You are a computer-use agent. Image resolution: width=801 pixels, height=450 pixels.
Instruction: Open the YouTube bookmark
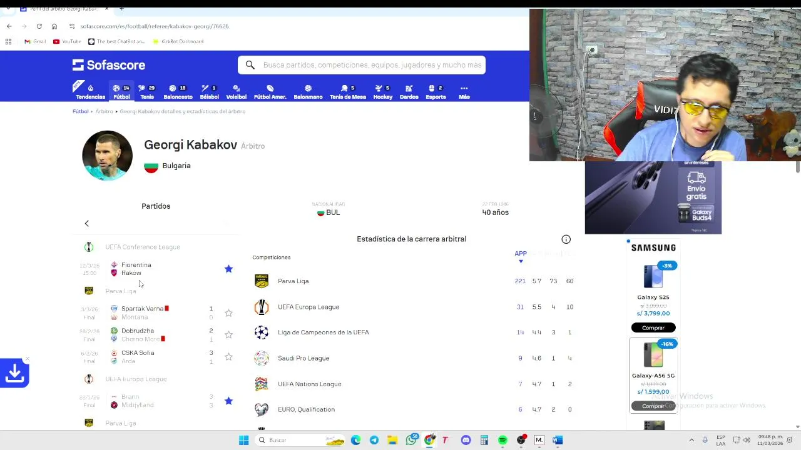point(67,41)
